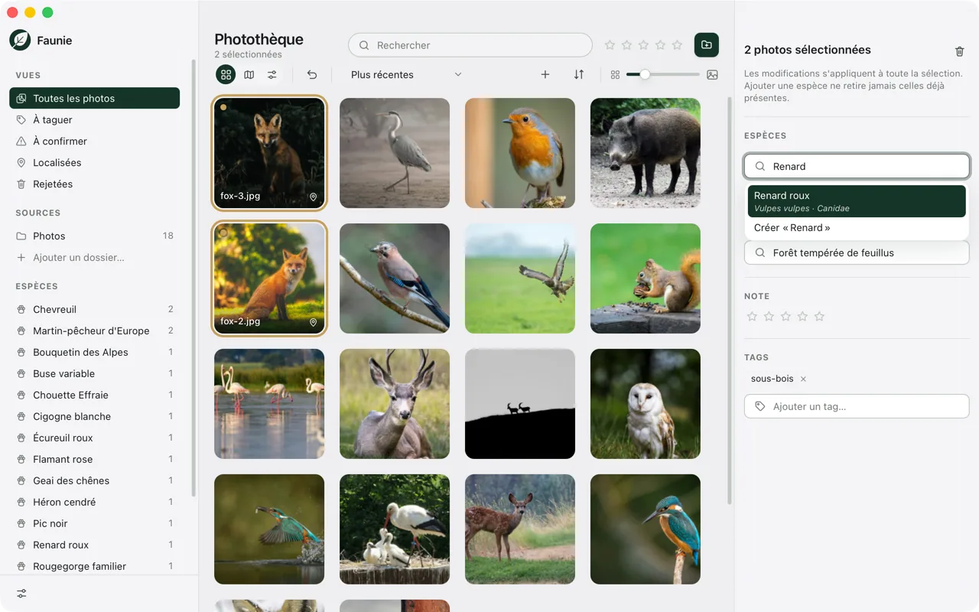979x612 pixels.
Task: Select the flamingos photo thumbnail
Action: pos(269,404)
